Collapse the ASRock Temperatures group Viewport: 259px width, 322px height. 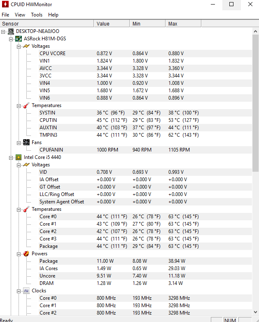click(19, 106)
